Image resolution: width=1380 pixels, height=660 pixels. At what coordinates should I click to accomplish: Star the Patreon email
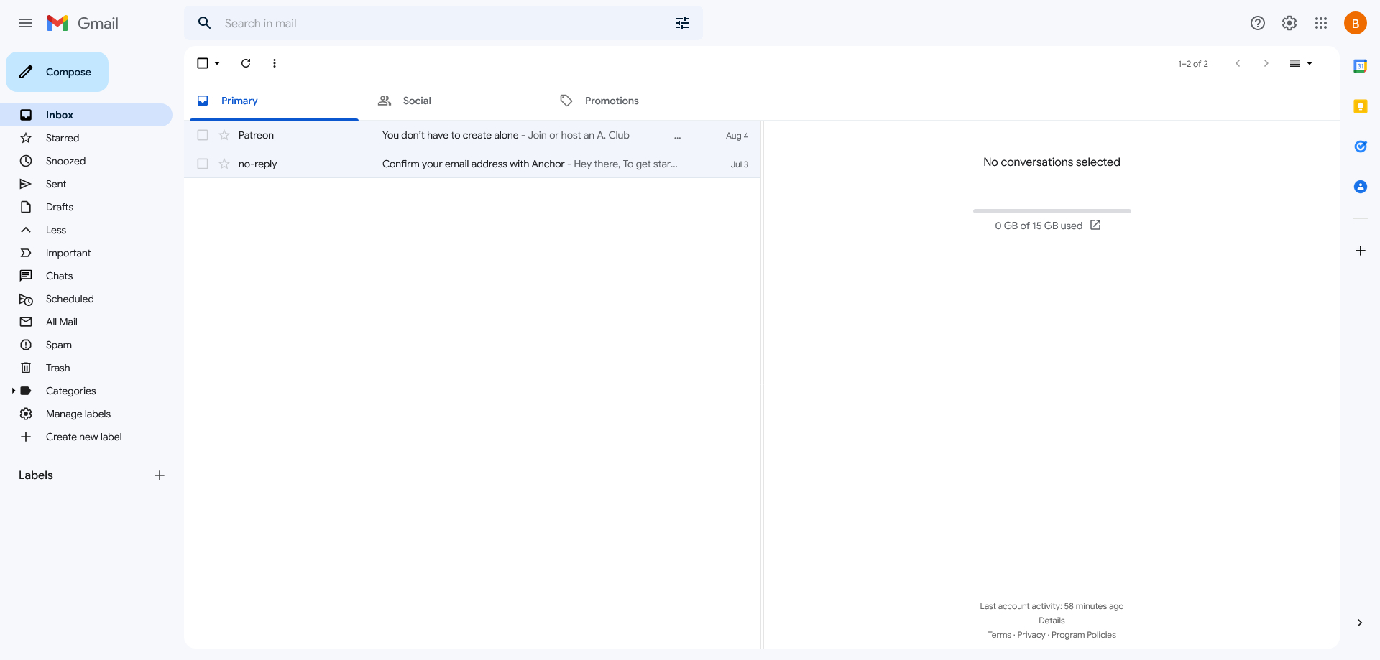(224, 135)
